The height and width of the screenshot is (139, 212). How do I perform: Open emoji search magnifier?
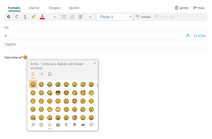[x=33, y=125]
